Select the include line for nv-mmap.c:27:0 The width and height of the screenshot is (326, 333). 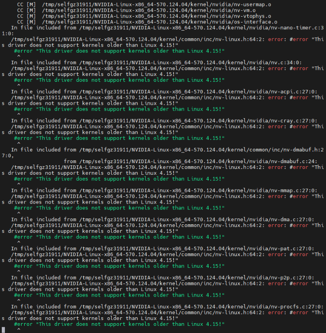[x=164, y=191]
